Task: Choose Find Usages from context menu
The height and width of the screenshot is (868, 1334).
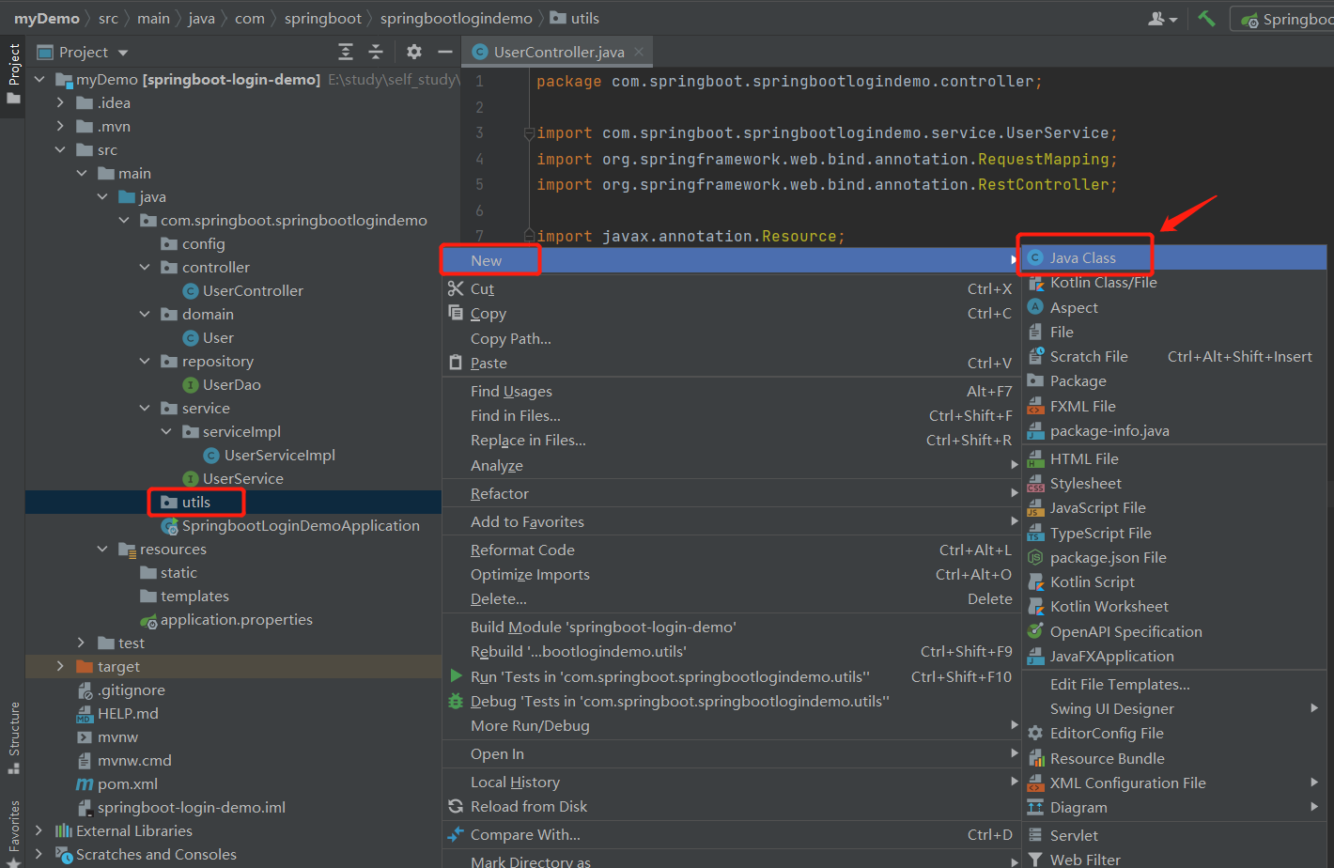Action: point(732,391)
